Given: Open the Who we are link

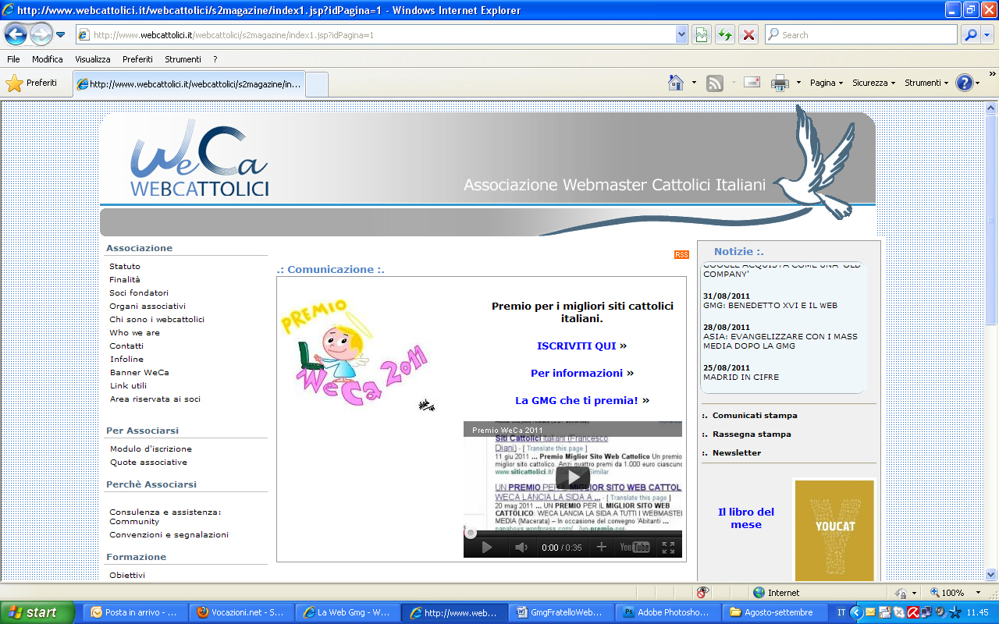Looking at the screenshot, I should pos(134,333).
